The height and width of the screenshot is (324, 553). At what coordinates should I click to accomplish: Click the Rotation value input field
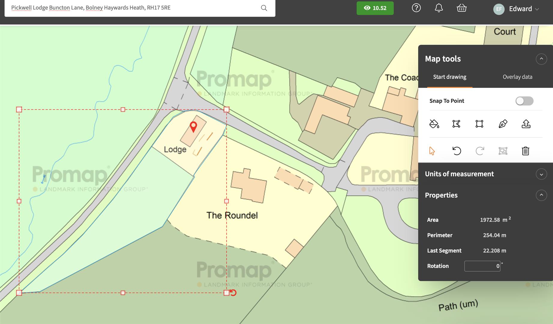pyautogui.click(x=482, y=266)
